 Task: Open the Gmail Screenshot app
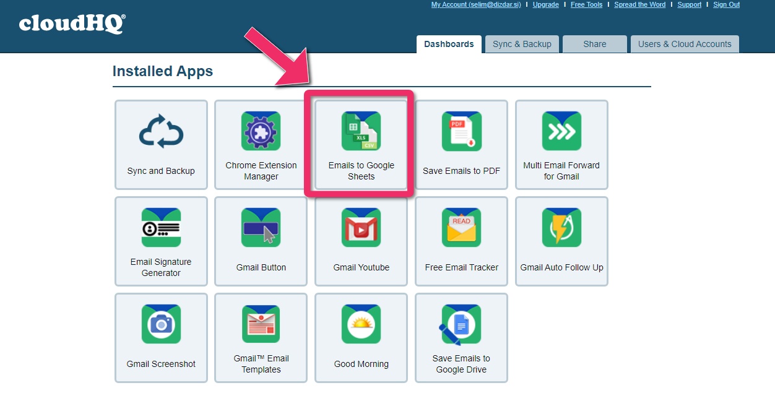tap(161, 338)
